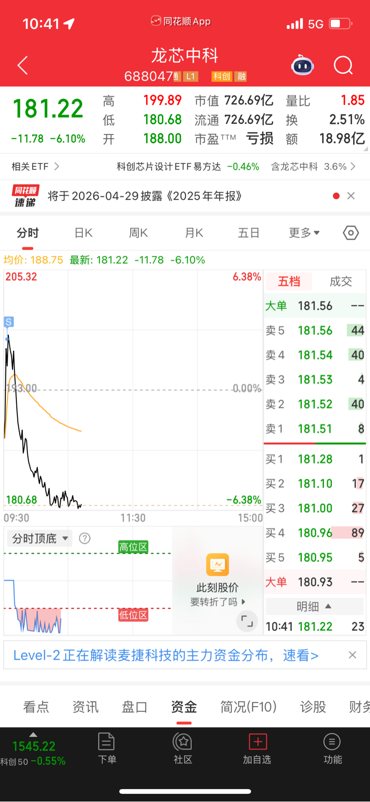
Task: Switch to the 简况(F10) tab
Action: point(249,707)
